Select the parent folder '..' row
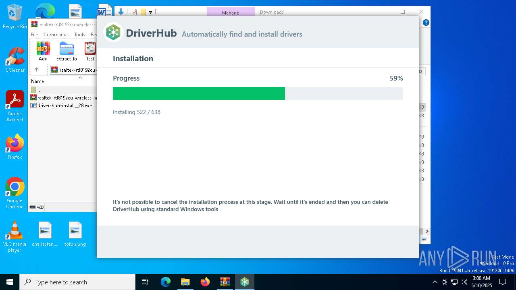The height and width of the screenshot is (290, 516). click(x=63, y=90)
